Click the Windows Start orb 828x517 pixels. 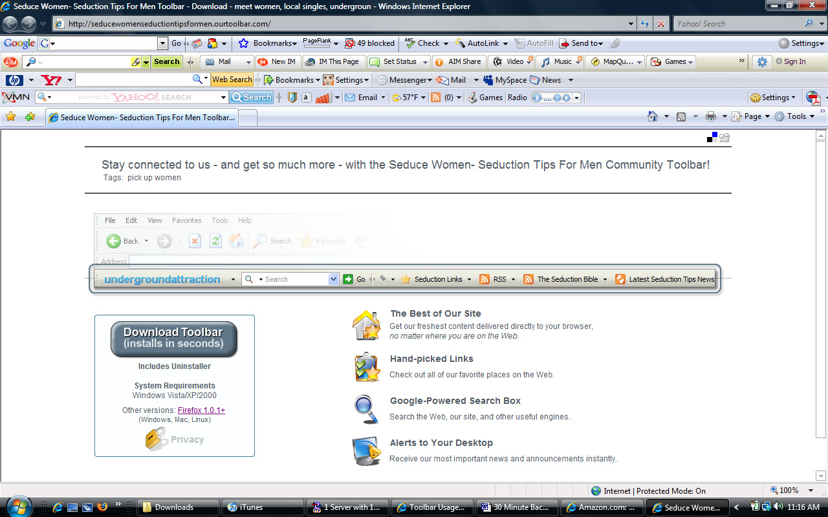18,505
